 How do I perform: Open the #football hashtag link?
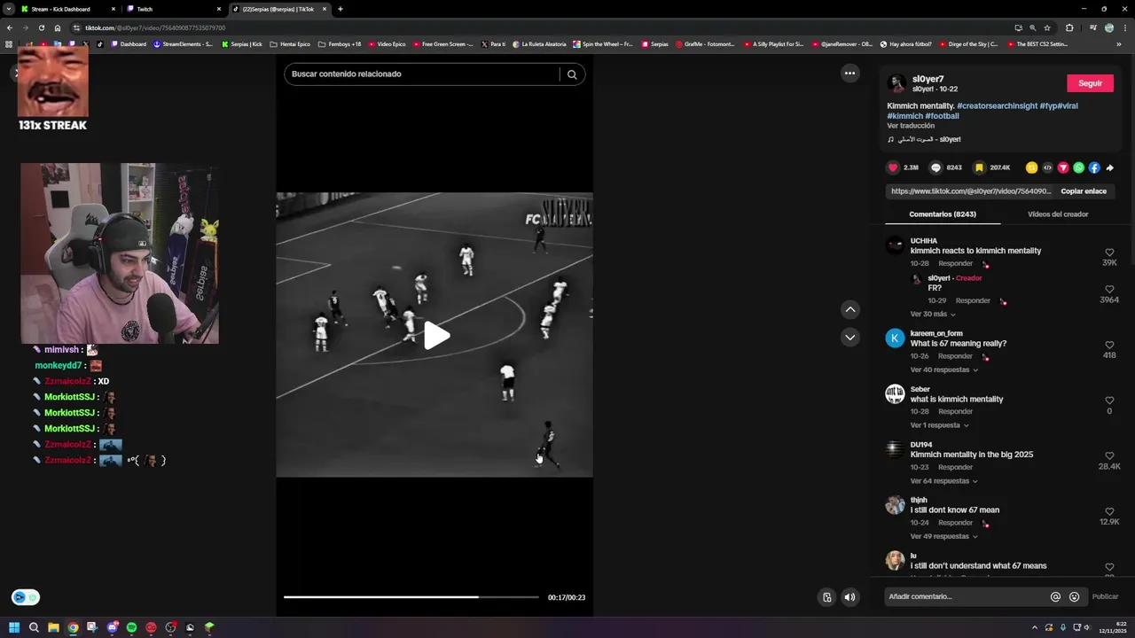pyautogui.click(x=942, y=116)
